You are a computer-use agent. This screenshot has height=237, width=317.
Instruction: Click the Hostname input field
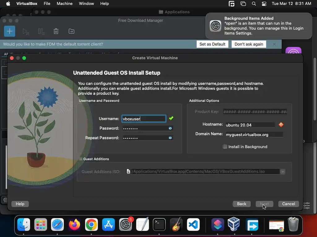(x=250, y=125)
